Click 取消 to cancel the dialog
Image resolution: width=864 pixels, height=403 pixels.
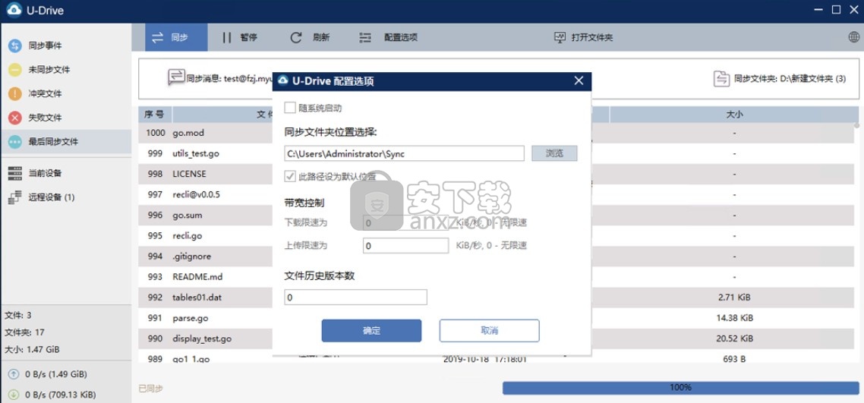click(489, 331)
